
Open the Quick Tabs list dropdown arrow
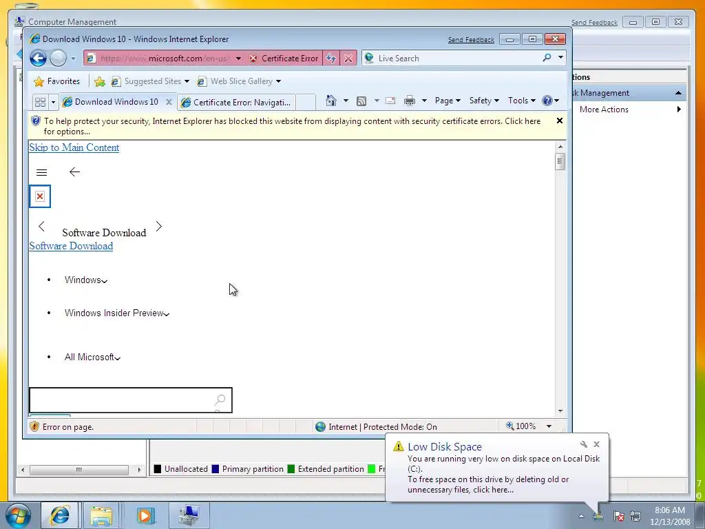coord(53,102)
